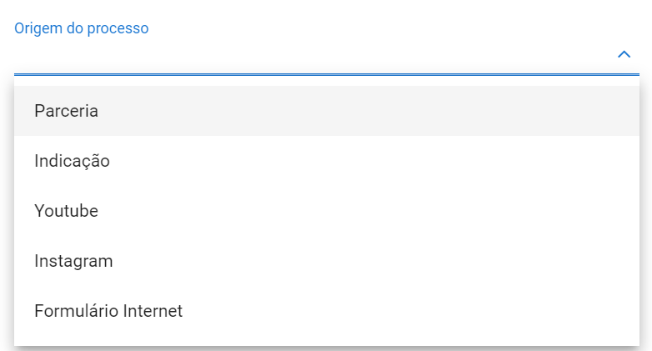The image size is (652, 351).
Task: Close the Origem do processo options list
Action: [x=624, y=54]
